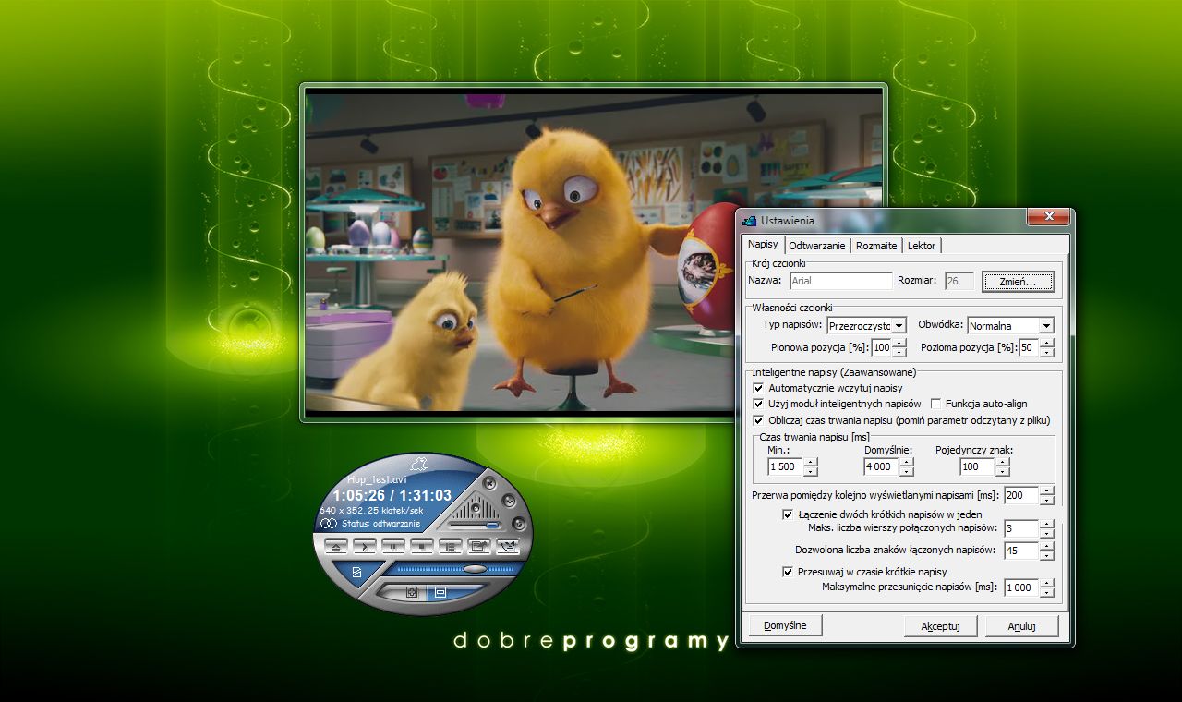The image size is (1182, 702).
Task: Click the lowest round button on player's right edge
Action: point(519,524)
